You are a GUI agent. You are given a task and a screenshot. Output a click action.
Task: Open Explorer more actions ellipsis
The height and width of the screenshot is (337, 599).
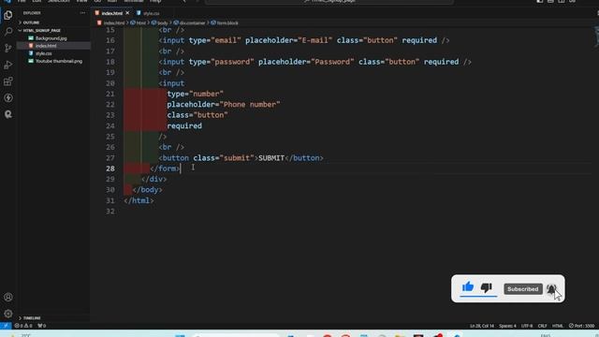82,13
